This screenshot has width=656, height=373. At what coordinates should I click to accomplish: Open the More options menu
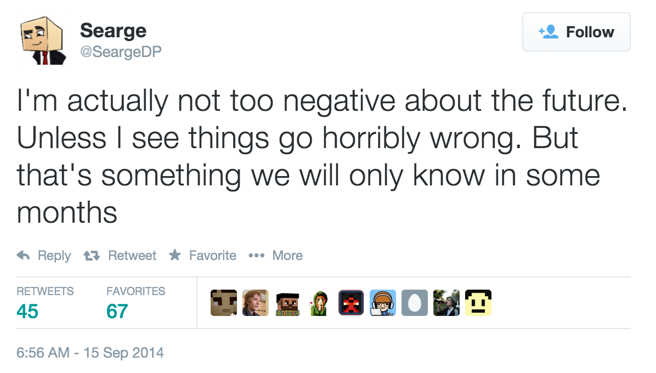275,256
